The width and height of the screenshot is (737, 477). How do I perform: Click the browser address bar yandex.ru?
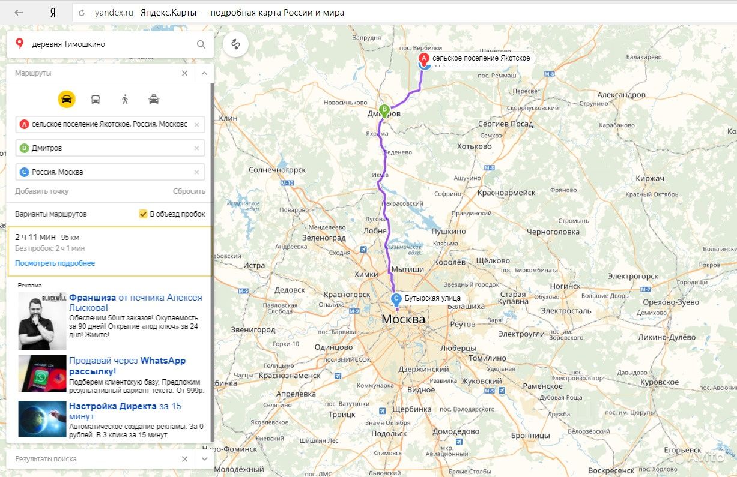(114, 13)
